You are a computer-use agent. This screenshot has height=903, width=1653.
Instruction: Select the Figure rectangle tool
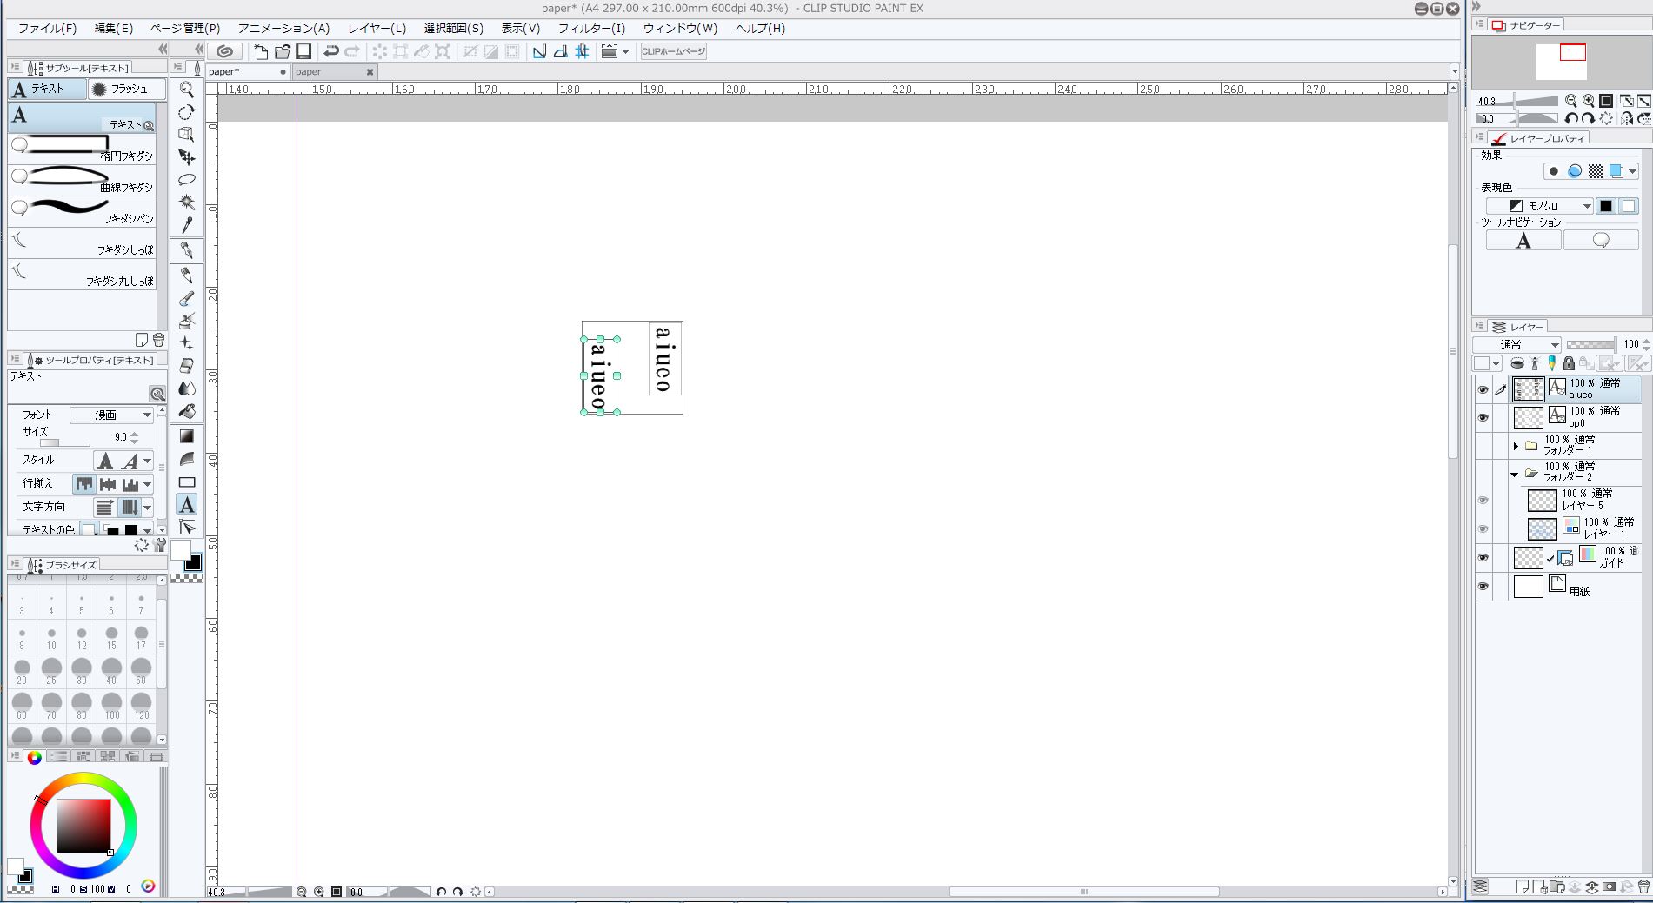coord(186,482)
